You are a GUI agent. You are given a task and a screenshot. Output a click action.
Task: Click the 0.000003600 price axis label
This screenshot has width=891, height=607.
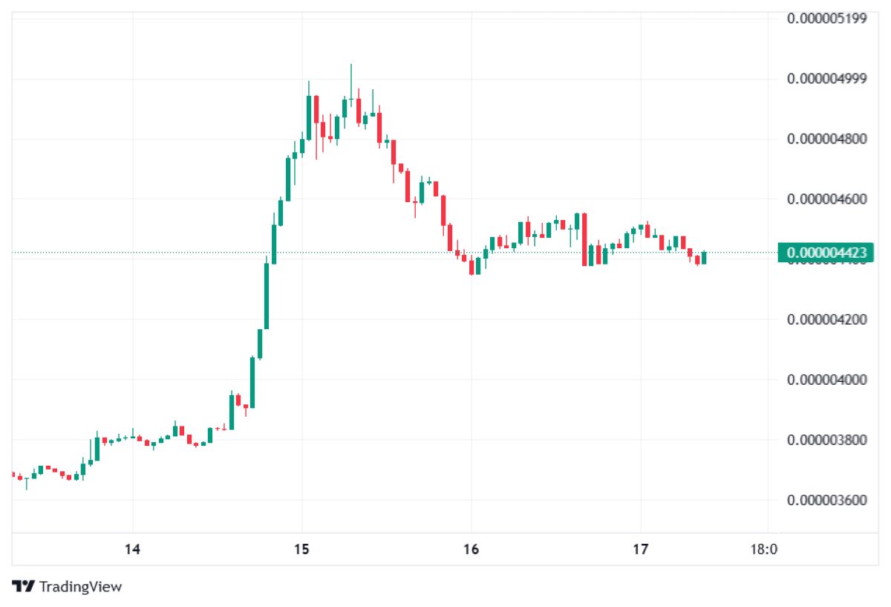pos(826,500)
